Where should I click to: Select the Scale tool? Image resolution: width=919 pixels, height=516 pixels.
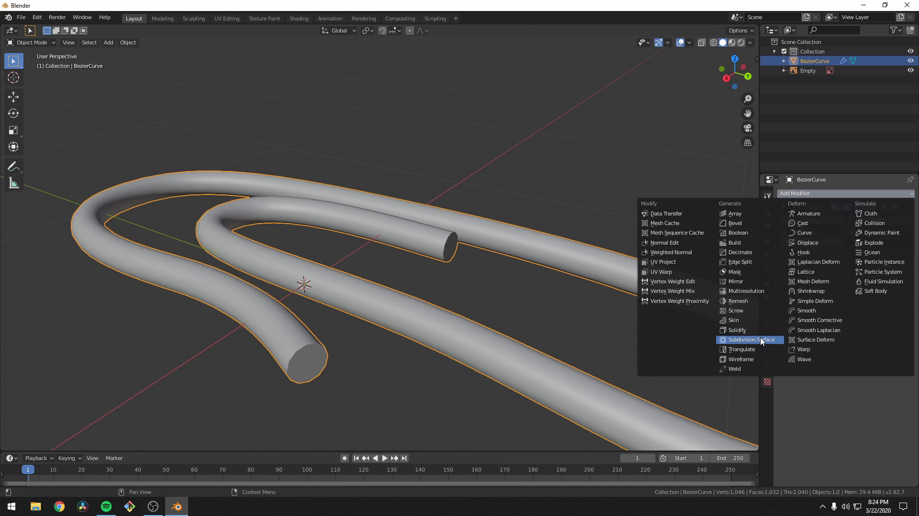(x=13, y=130)
